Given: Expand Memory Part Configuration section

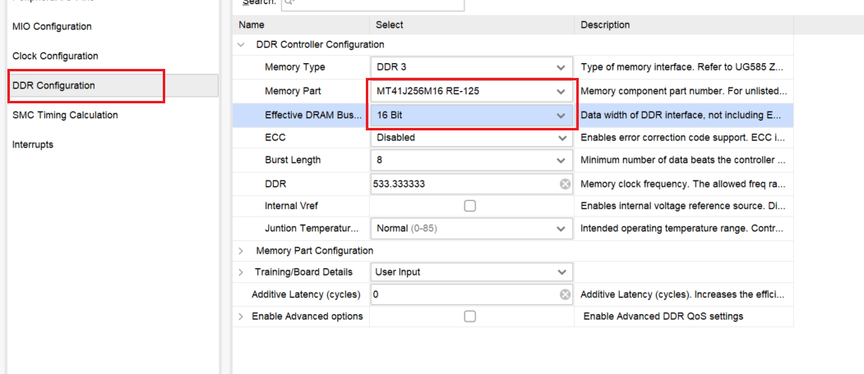Looking at the screenshot, I should coord(241,251).
